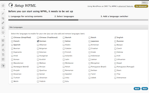Tick the Thai checkbox
This screenshot has height=93, width=149.
click(x=115, y=74)
